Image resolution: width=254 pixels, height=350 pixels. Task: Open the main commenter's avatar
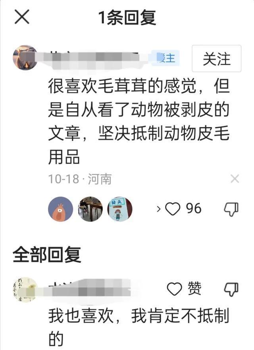pos(25,58)
